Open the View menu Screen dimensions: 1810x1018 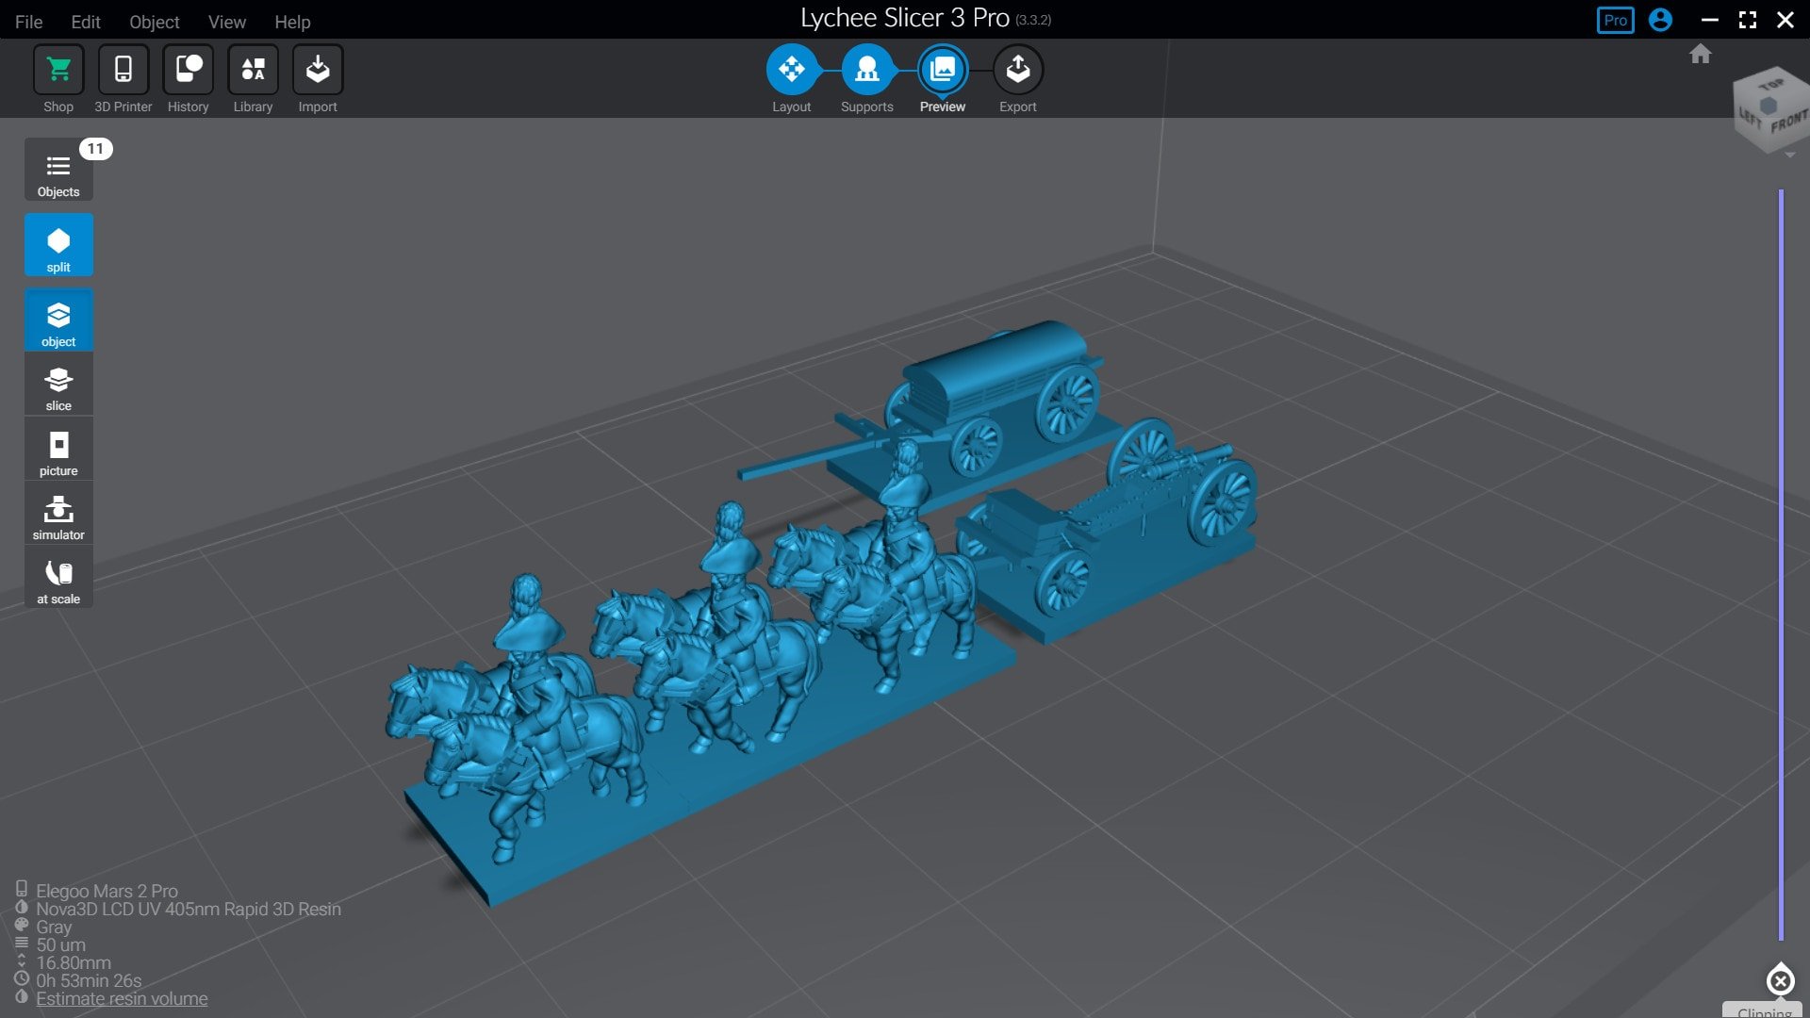226,21
